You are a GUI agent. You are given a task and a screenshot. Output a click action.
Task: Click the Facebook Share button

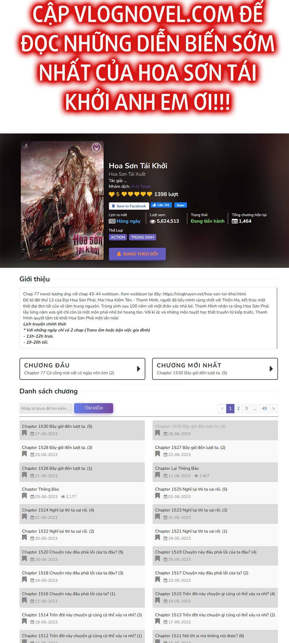180,205
